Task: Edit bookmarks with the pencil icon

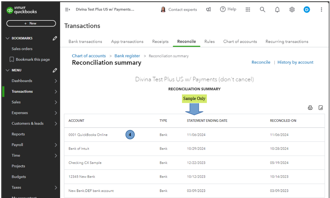Action: 55,38
